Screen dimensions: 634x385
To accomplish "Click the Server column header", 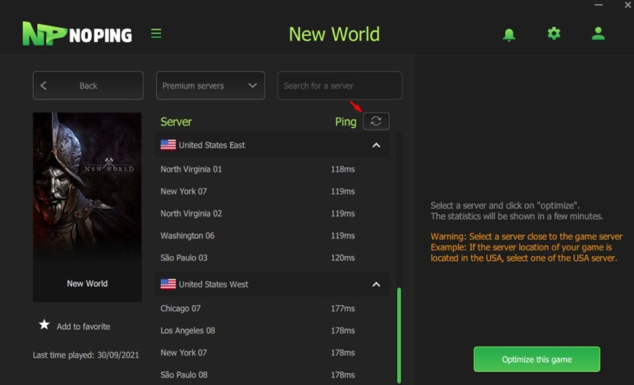I will pyautogui.click(x=176, y=122).
